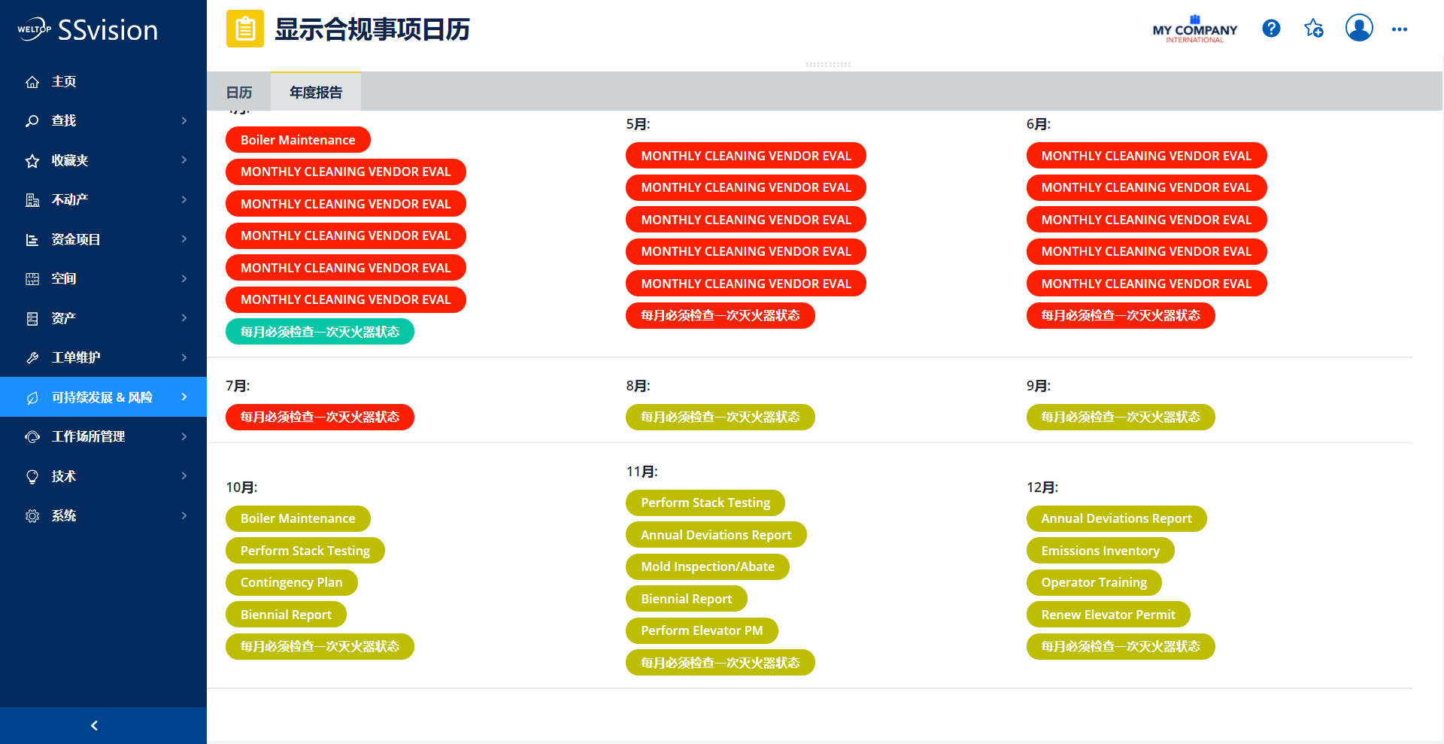Click the add to favorites star icon
This screenshot has height=744, width=1444.
pos(1314,29)
